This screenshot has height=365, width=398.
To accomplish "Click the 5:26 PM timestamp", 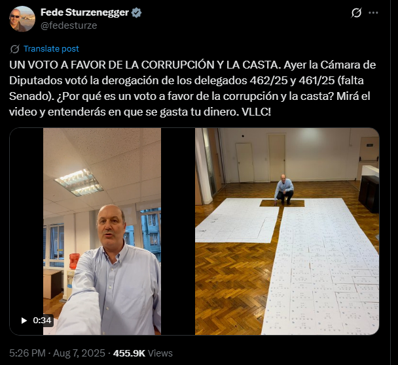I will coord(27,353).
